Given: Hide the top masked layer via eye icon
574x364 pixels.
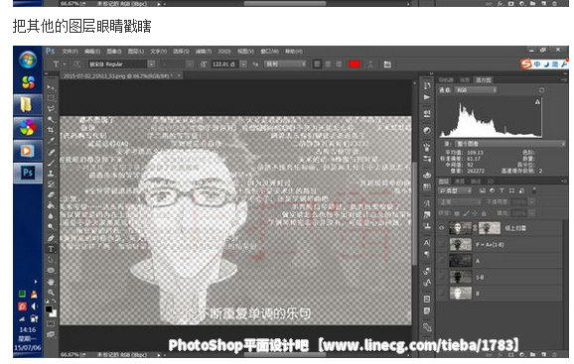Looking at the screenshot, I should [x=442, y=228].
